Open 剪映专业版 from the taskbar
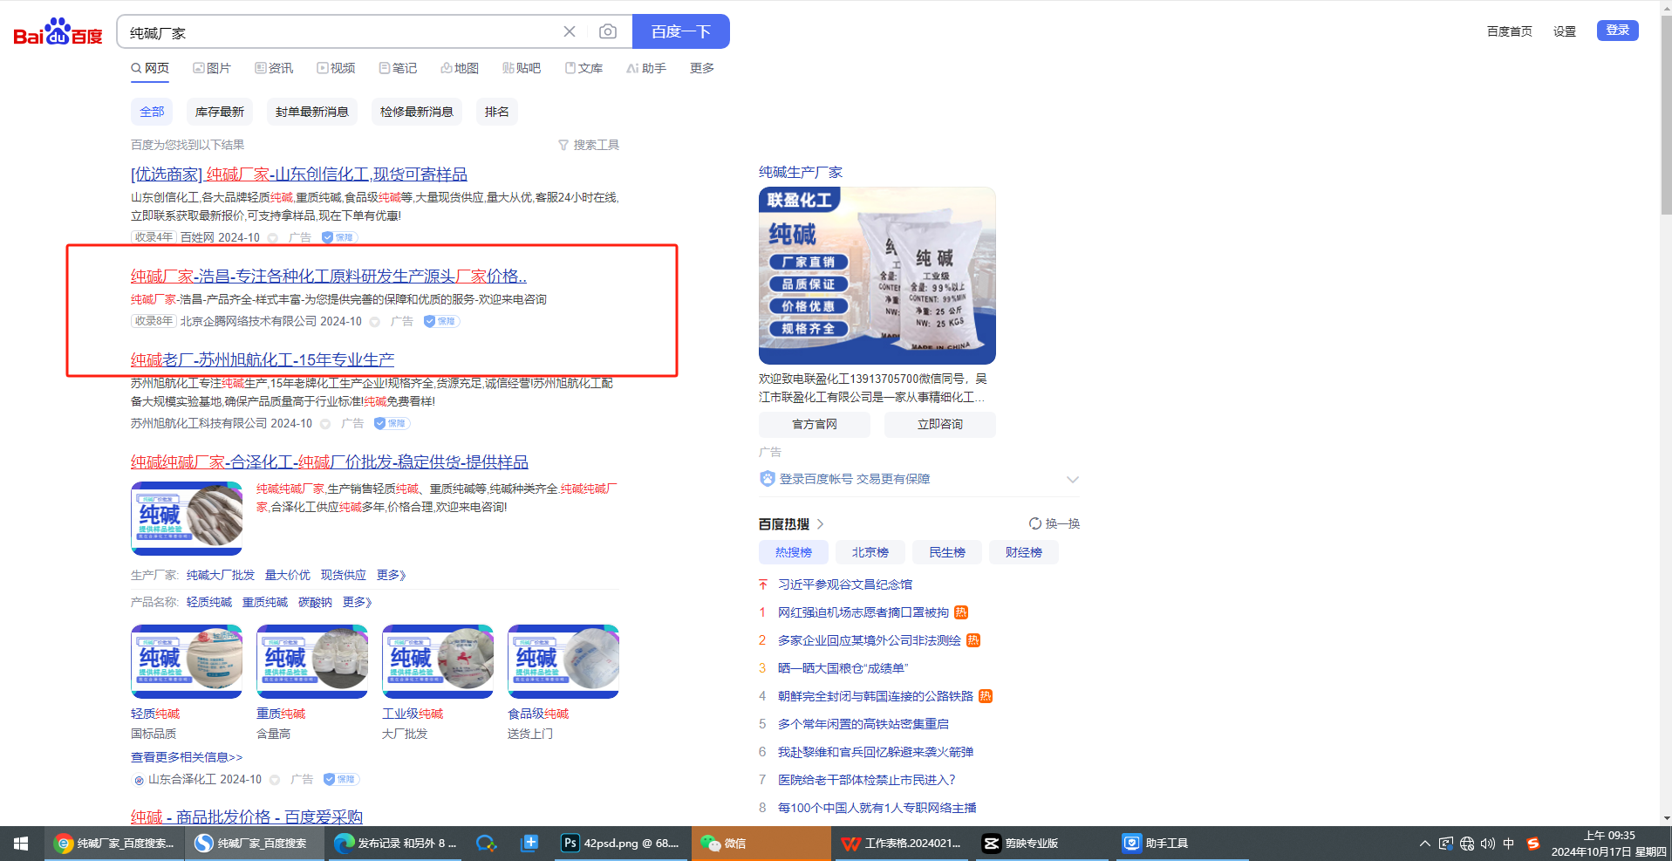The image size is (1672, 861). 1042,844
